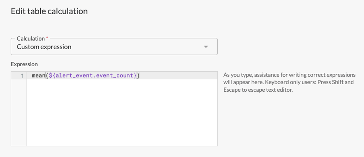Click the expression assistance help text

[x=289, y=82]
